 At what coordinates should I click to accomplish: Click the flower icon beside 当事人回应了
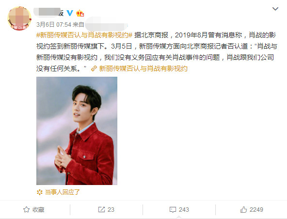40,192
